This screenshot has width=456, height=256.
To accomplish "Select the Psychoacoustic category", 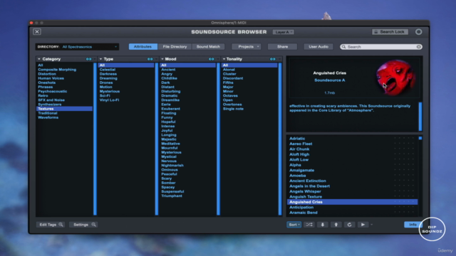I will coord(52,91).
